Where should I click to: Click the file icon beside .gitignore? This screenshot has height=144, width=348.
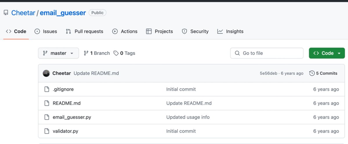(47, 89)
